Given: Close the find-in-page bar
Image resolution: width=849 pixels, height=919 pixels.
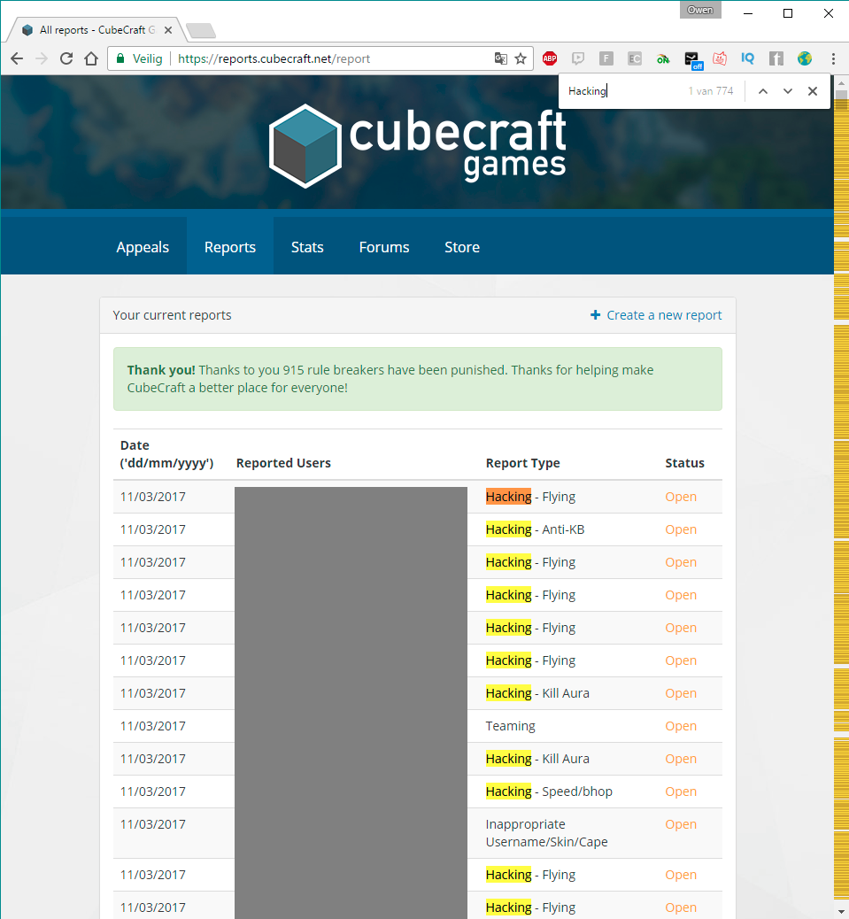Looking at the screenshot, I should click(812, 91).
